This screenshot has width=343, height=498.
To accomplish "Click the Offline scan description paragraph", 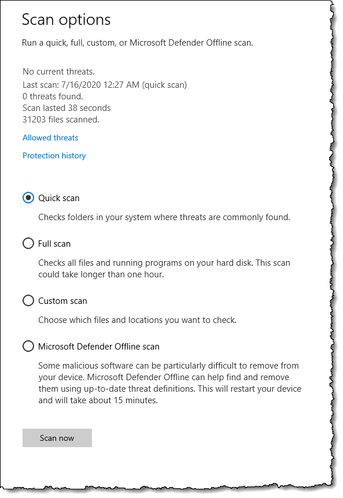I will [169, 383].
